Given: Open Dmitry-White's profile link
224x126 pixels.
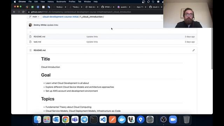Looking at the screenshot, I should 40,25.
